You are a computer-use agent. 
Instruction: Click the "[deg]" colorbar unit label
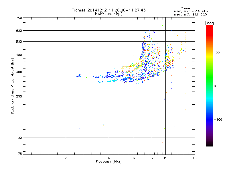pyautogui.click(x=210, y=23)
